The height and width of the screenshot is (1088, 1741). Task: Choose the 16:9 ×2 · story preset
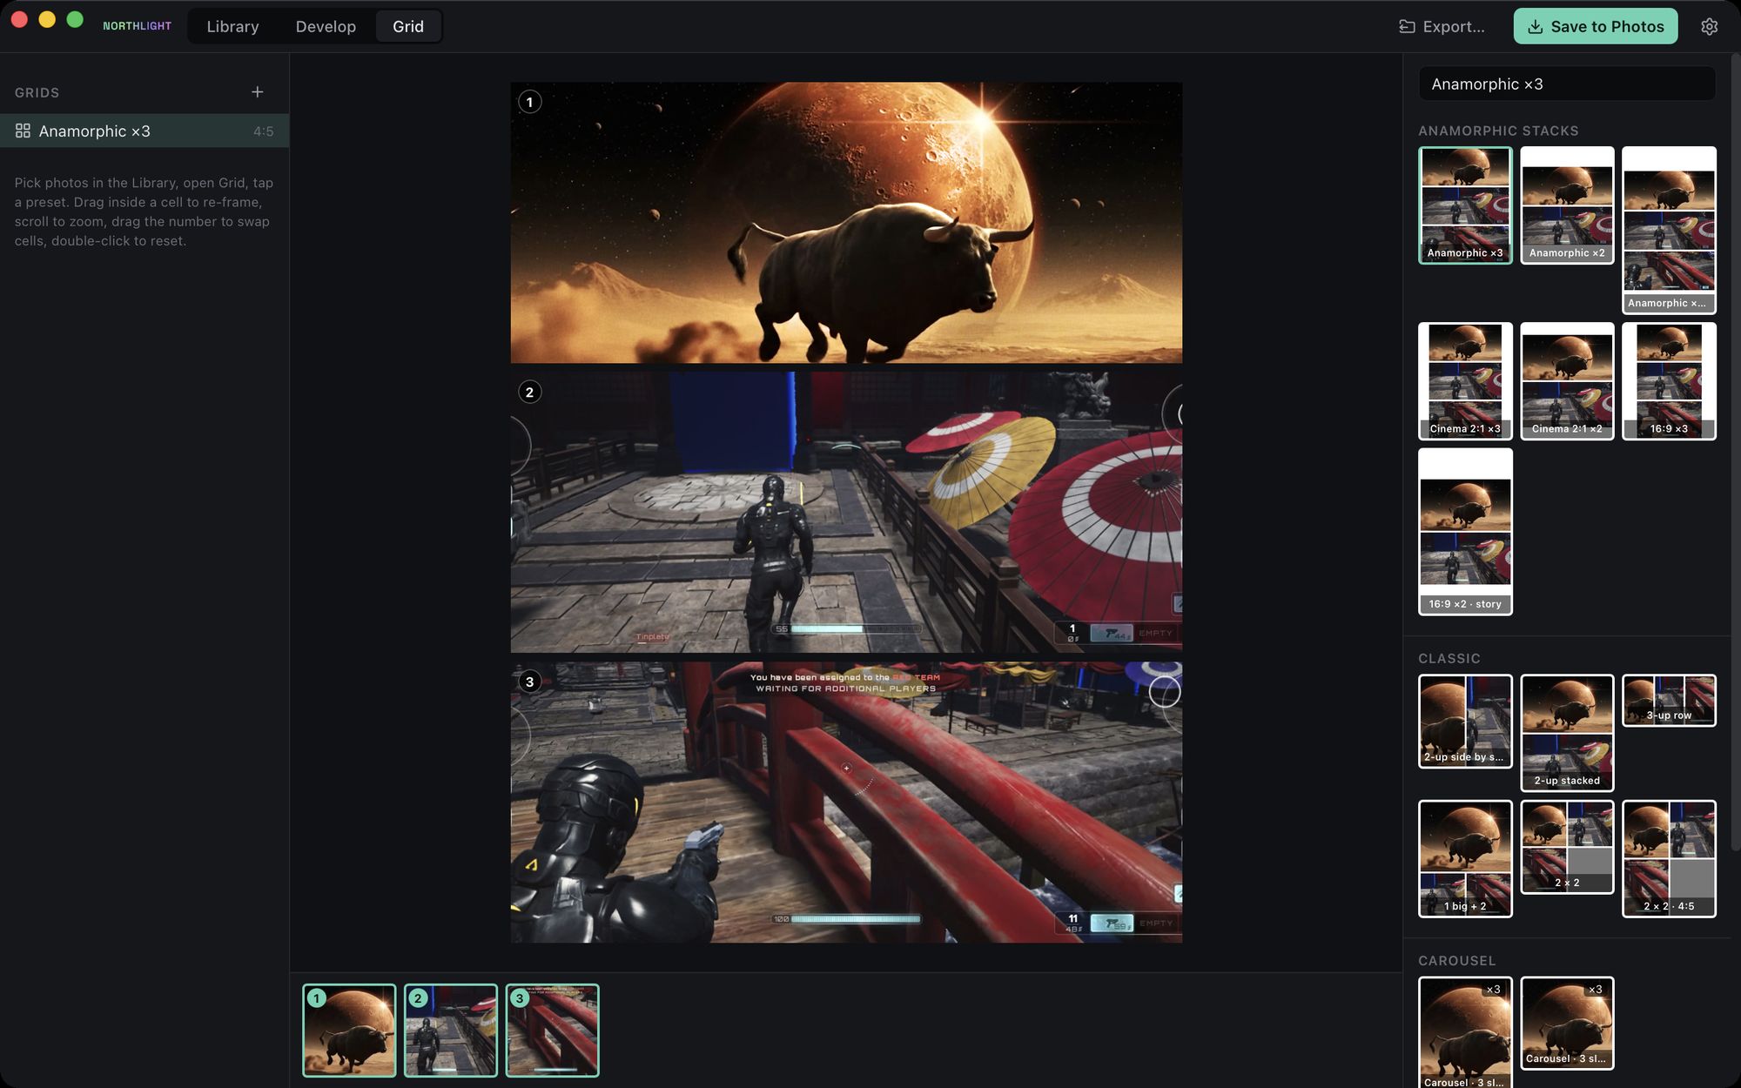[x=1465, y=532]
